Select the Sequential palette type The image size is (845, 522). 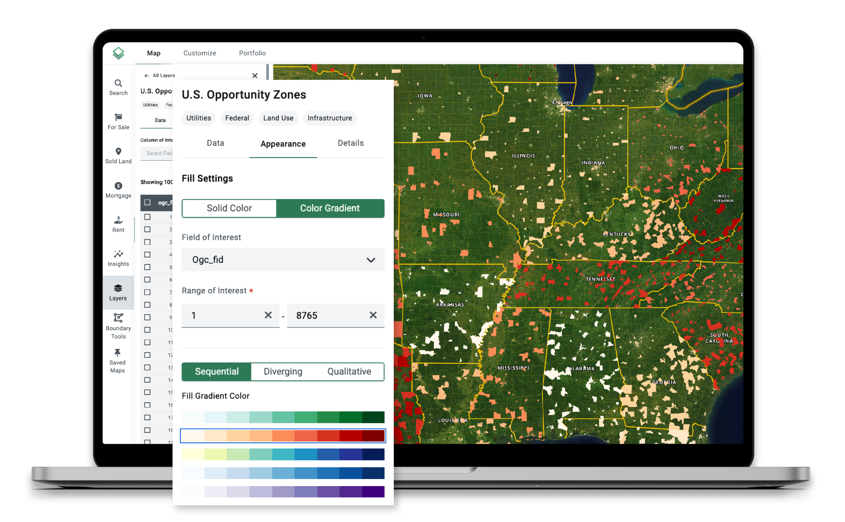pyautogui.click(x=217, y=372)
